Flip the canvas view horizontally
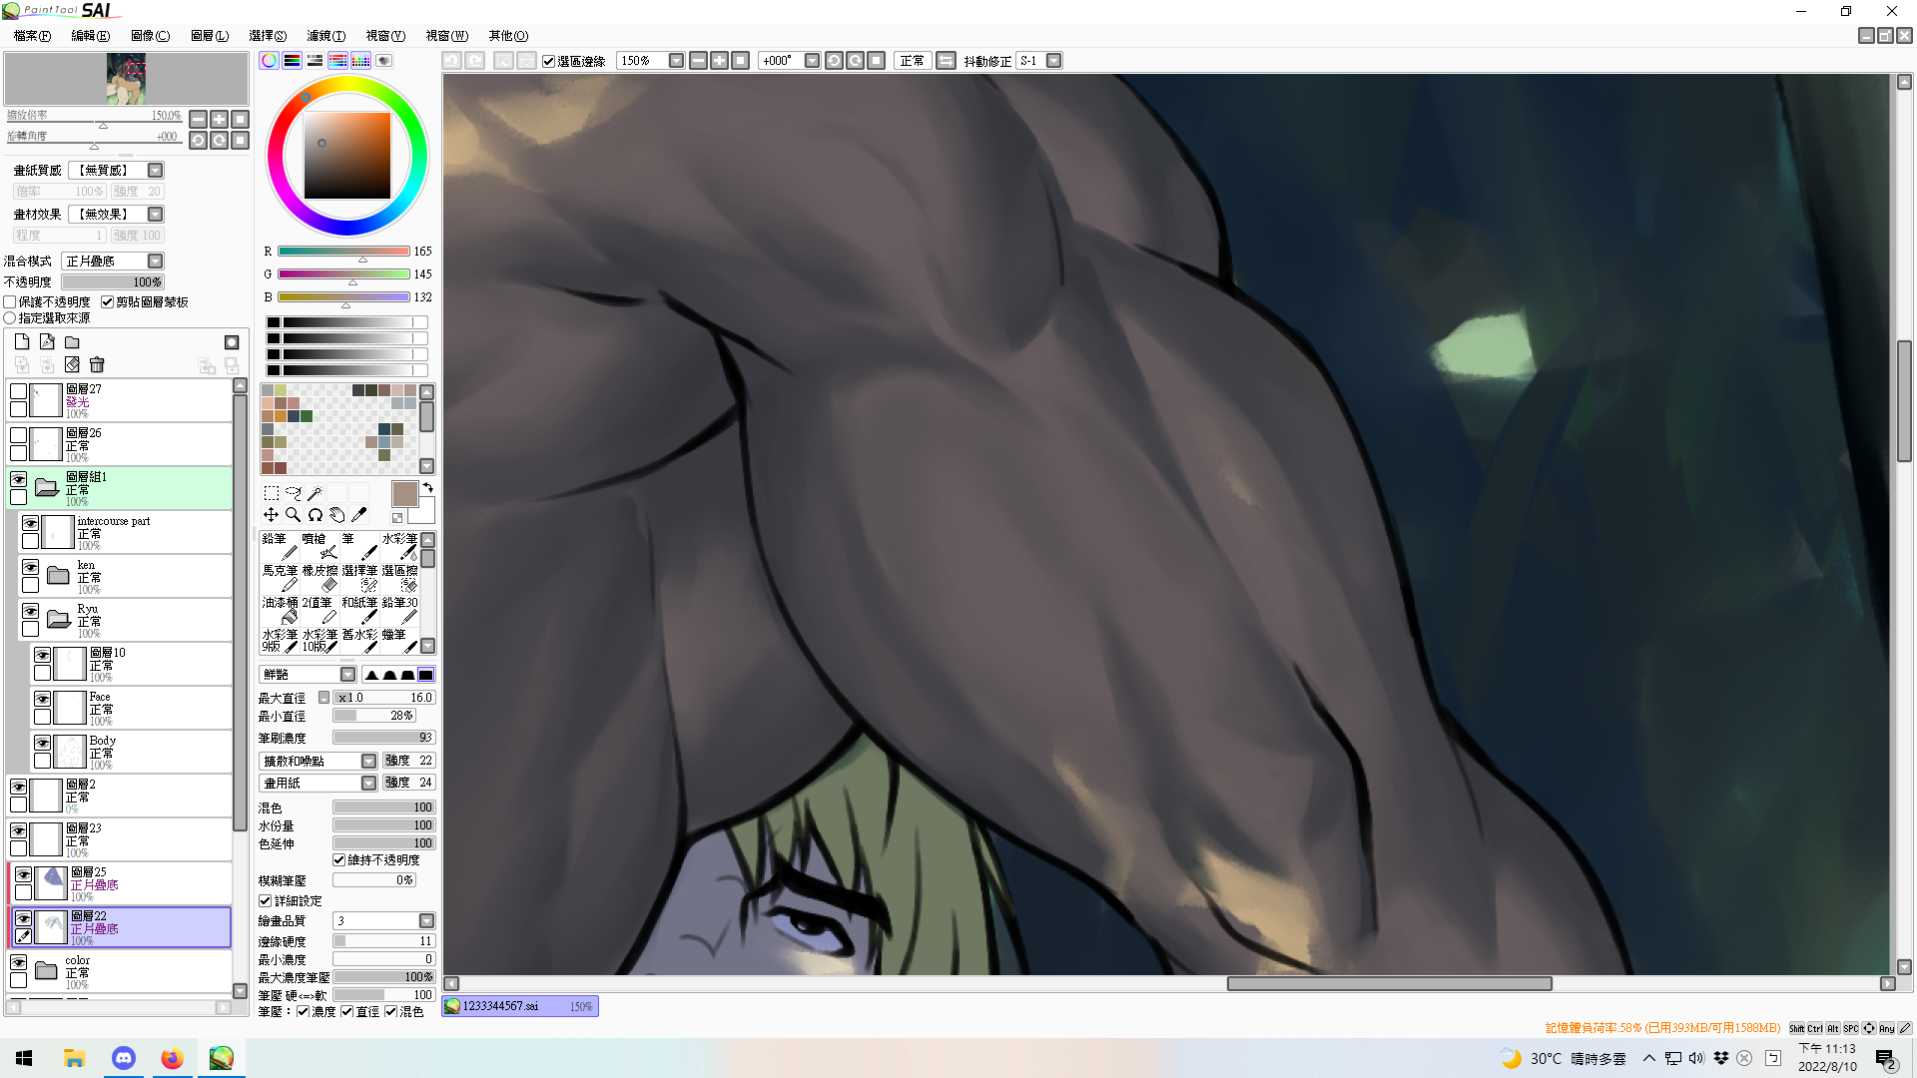 [946, 61]
